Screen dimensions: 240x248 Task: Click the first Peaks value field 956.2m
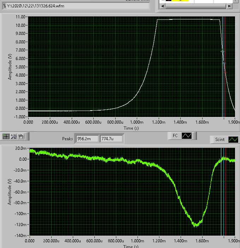[86, 139]
